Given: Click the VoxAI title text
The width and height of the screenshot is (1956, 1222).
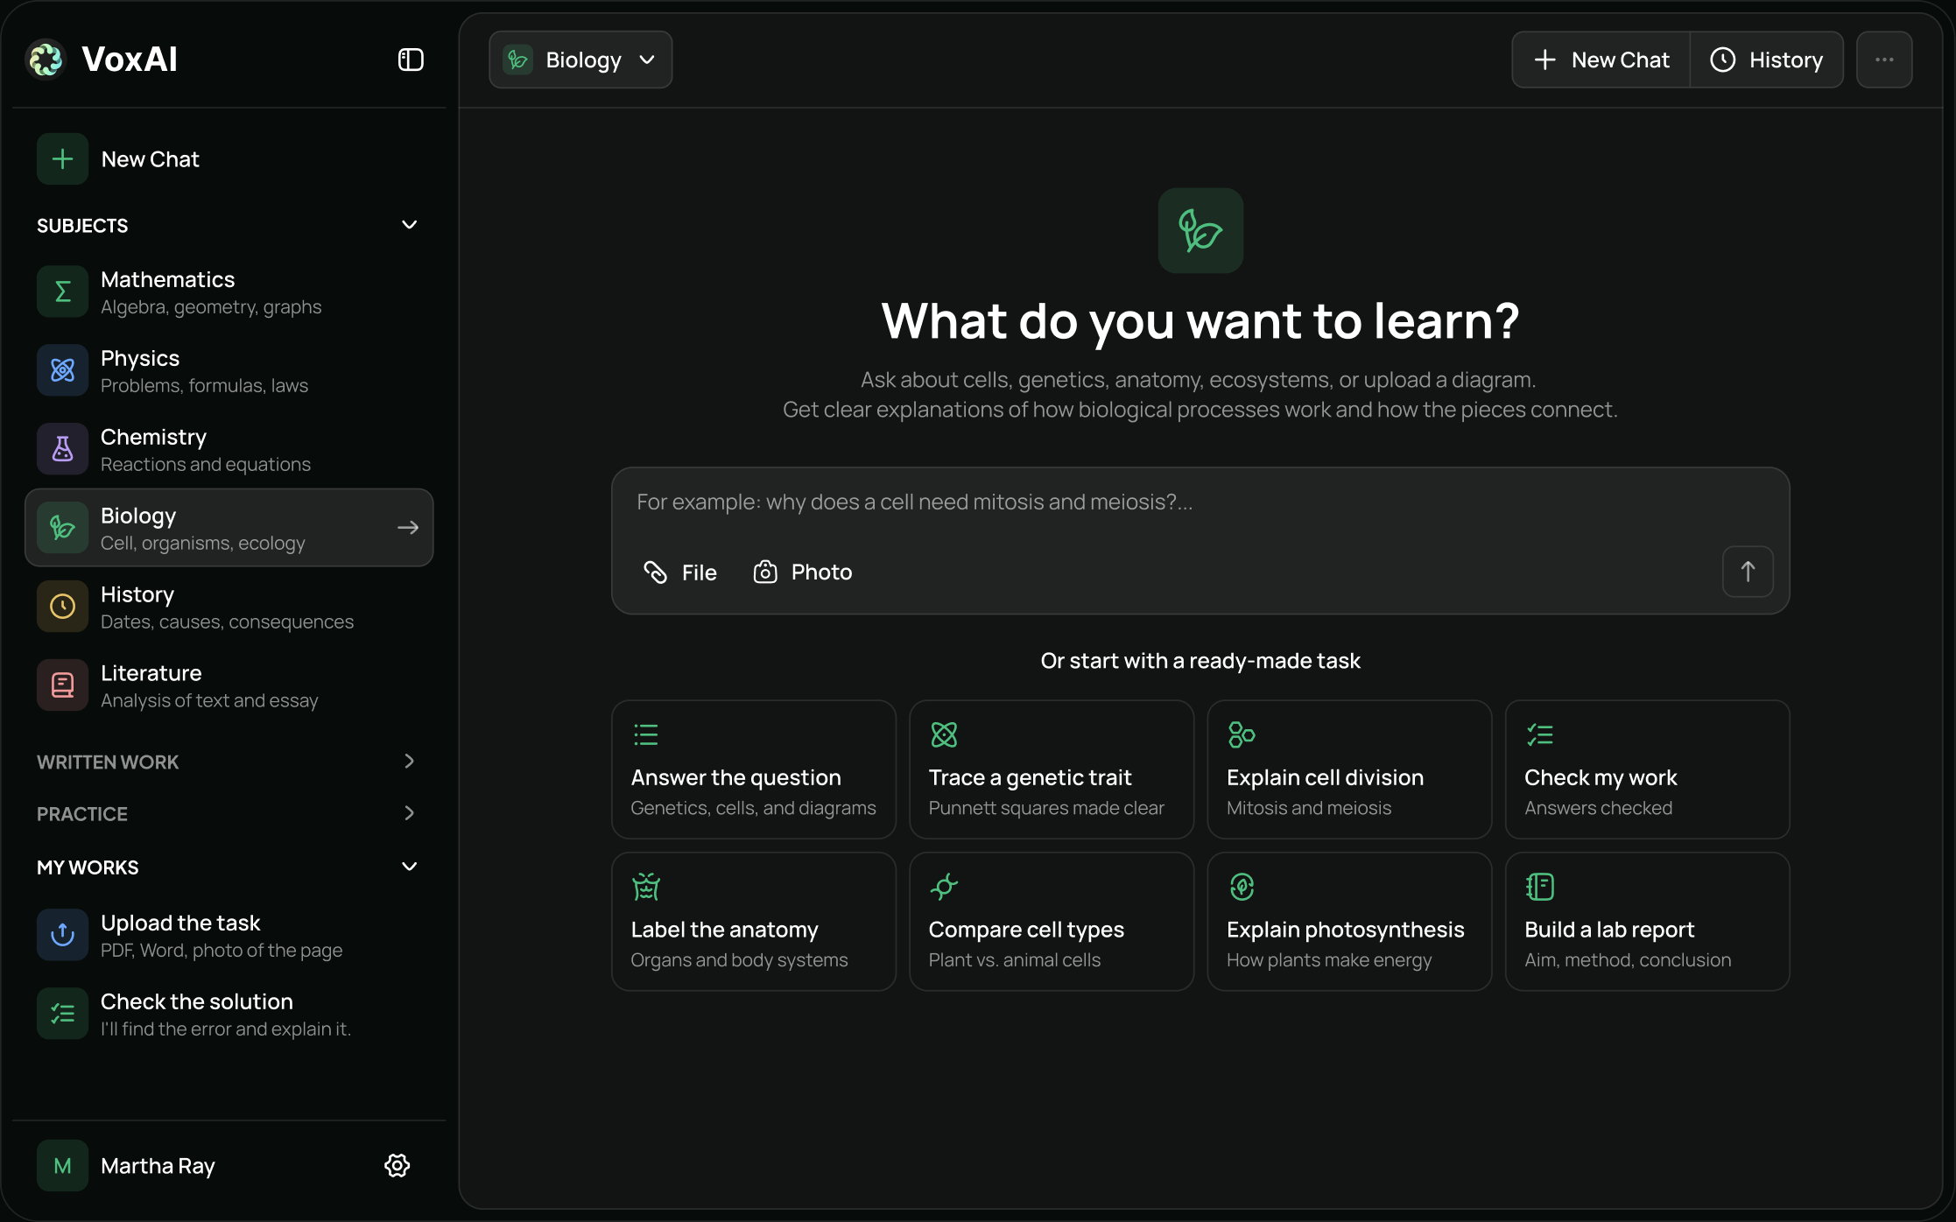Looking at the screenshot, I should pyautogui.click(x=130, y=60).
